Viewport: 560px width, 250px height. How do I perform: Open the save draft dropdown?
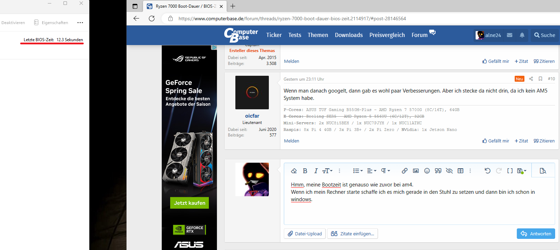pos(522,171)
